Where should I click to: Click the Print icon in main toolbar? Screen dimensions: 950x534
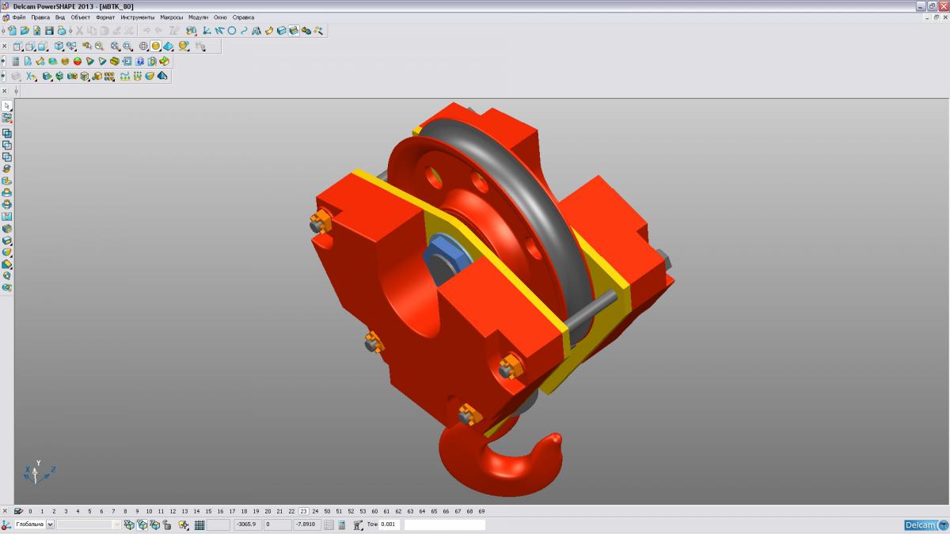click(x=62, y=31)
